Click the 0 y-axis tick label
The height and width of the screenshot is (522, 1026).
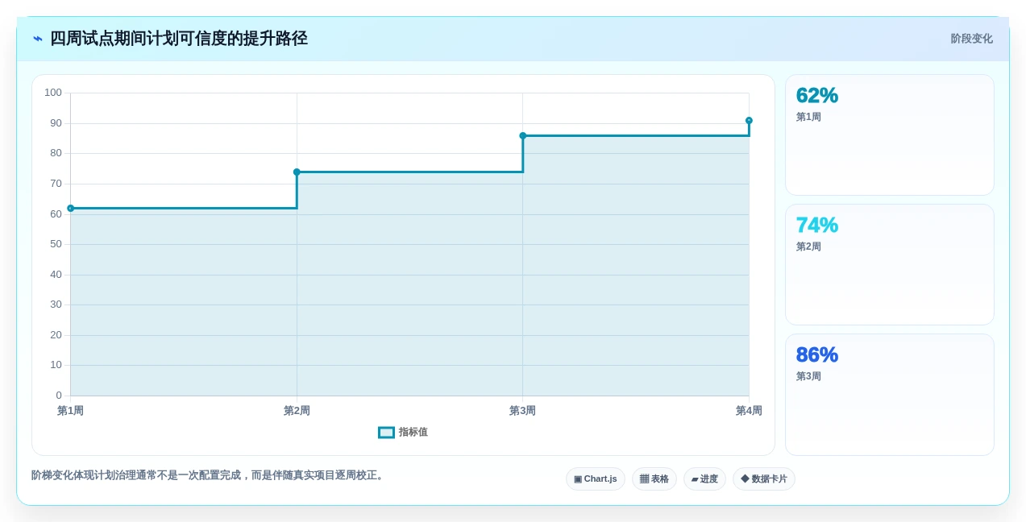[59, 396]
